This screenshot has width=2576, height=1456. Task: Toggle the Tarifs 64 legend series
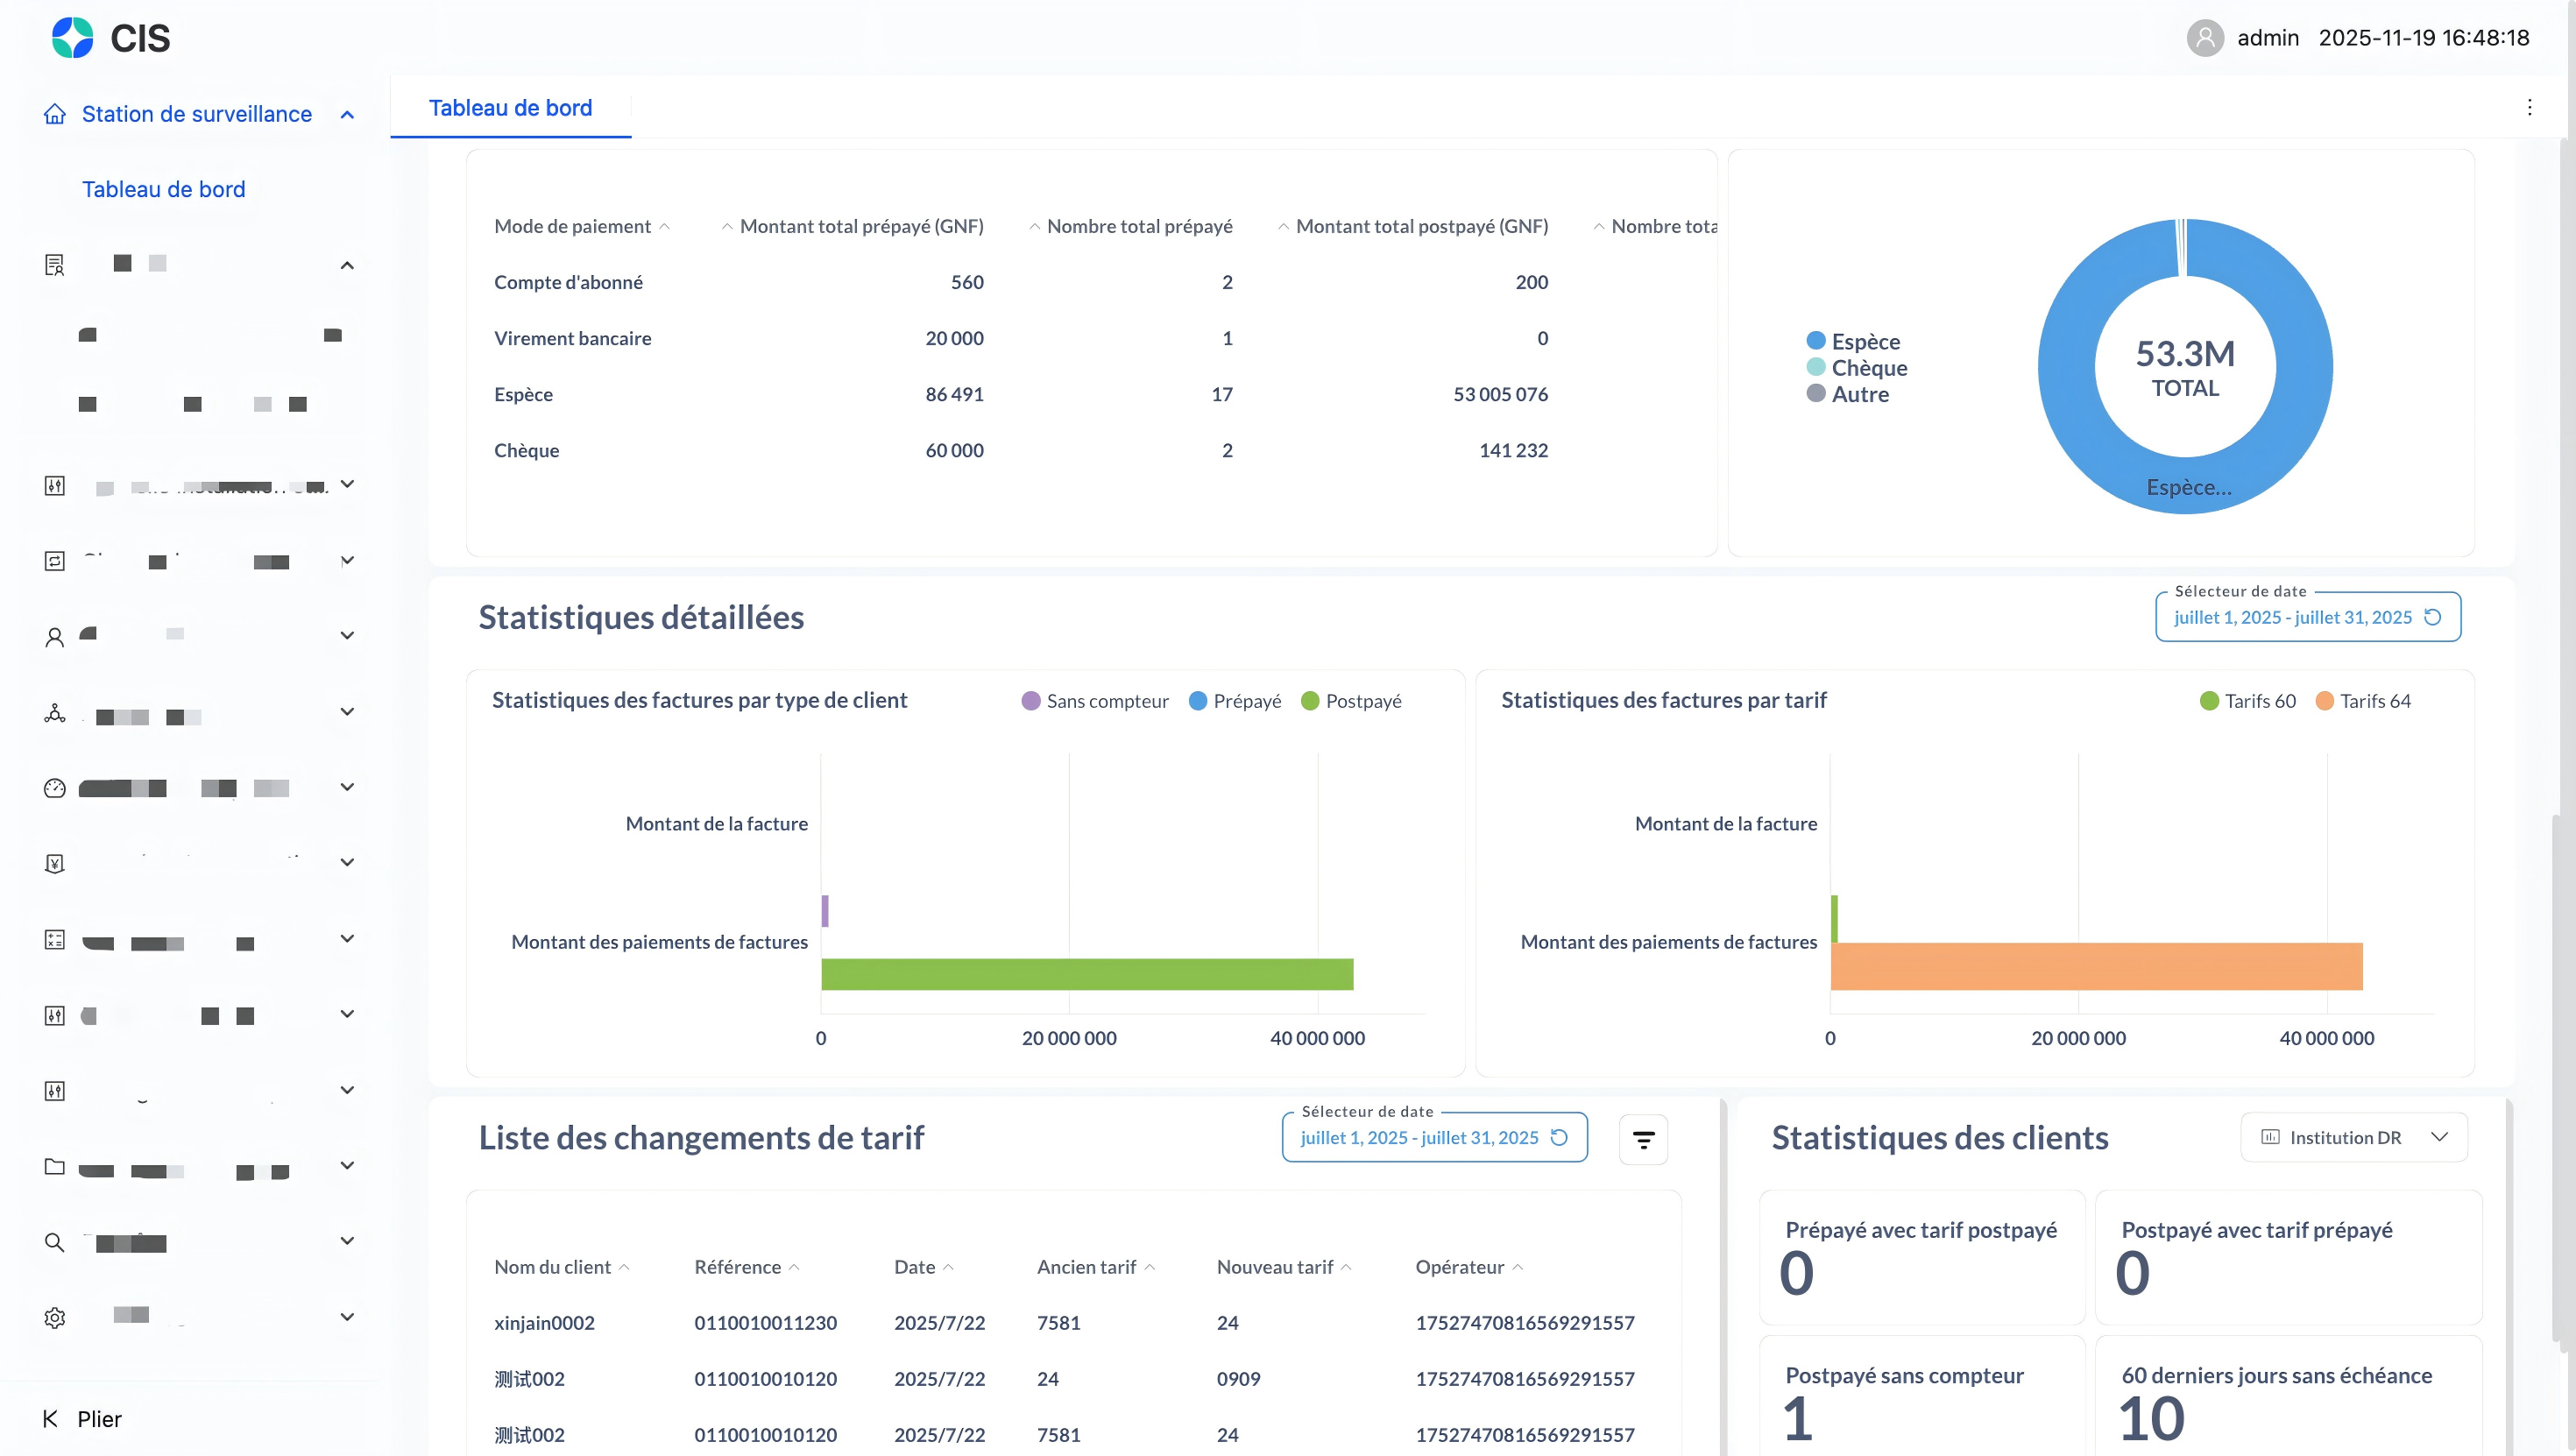2363,701
